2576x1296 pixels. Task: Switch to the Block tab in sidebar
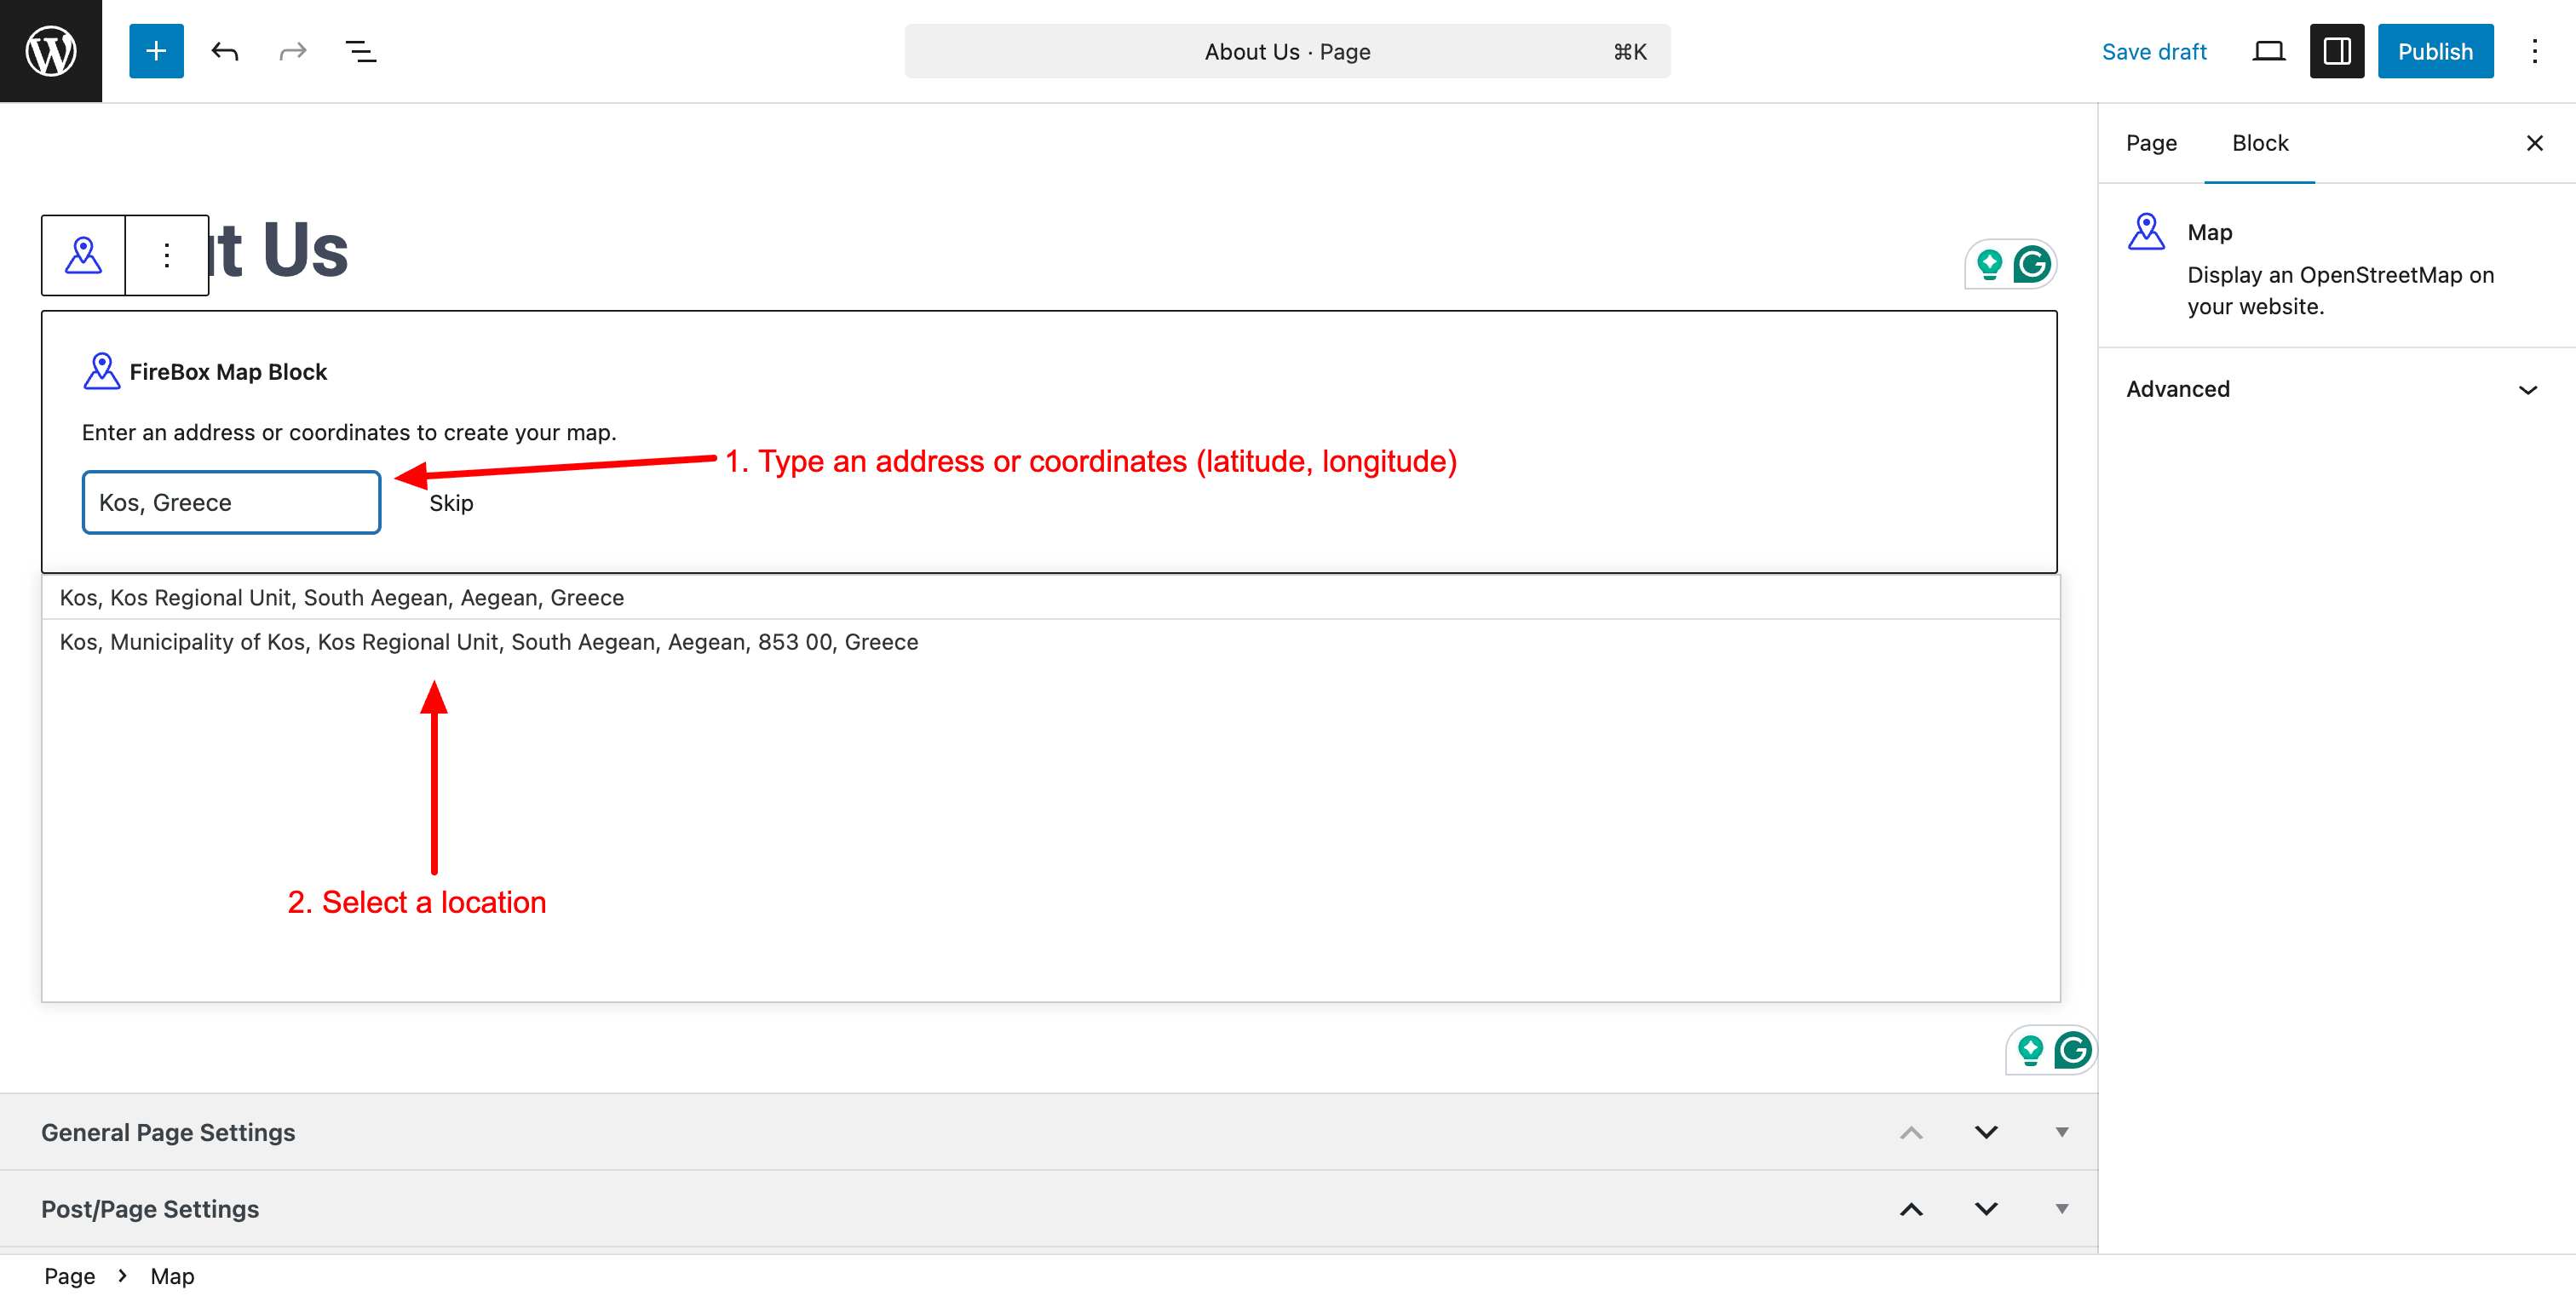[2259, 143]
